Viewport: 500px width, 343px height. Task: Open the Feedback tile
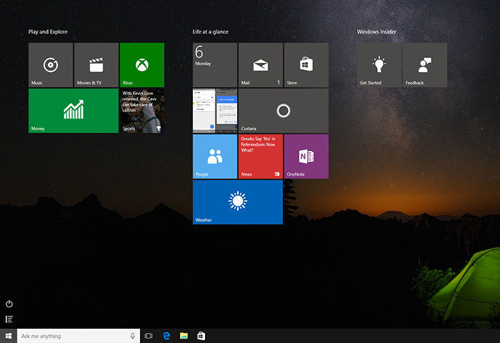(x=425, y=65)
